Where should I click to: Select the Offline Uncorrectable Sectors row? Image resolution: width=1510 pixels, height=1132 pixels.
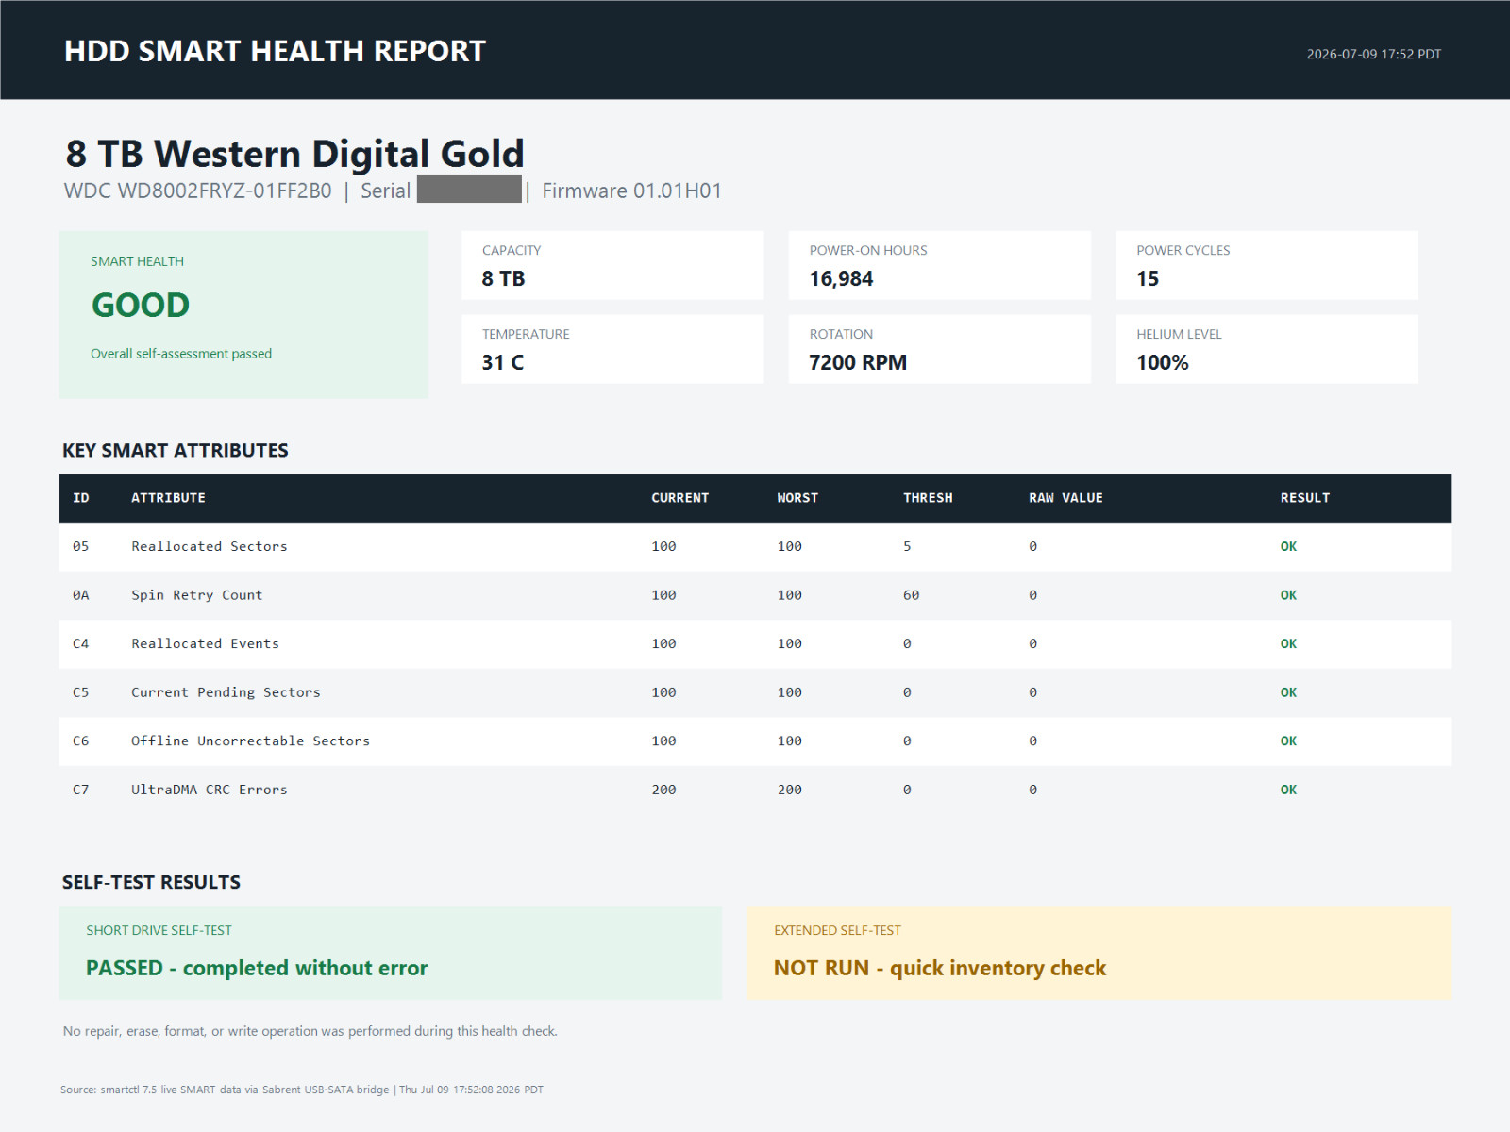(x=755, y=741)
